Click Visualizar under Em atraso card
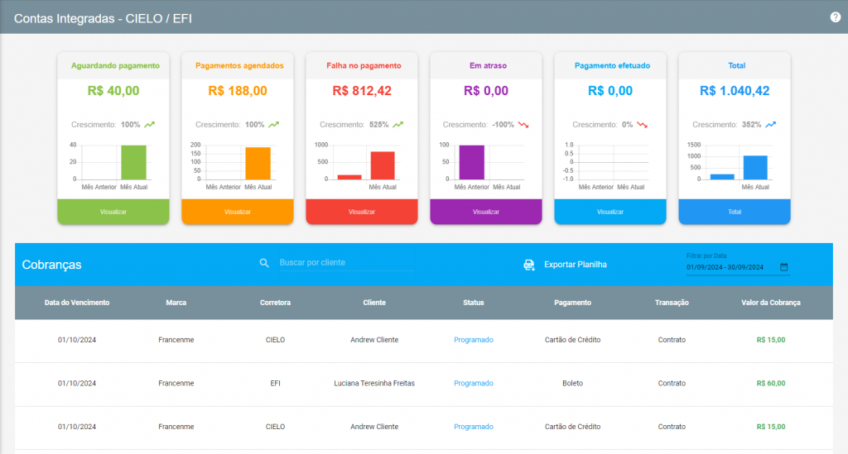The width and height of the screenshot is (848, 454). (x=485, y=212)
